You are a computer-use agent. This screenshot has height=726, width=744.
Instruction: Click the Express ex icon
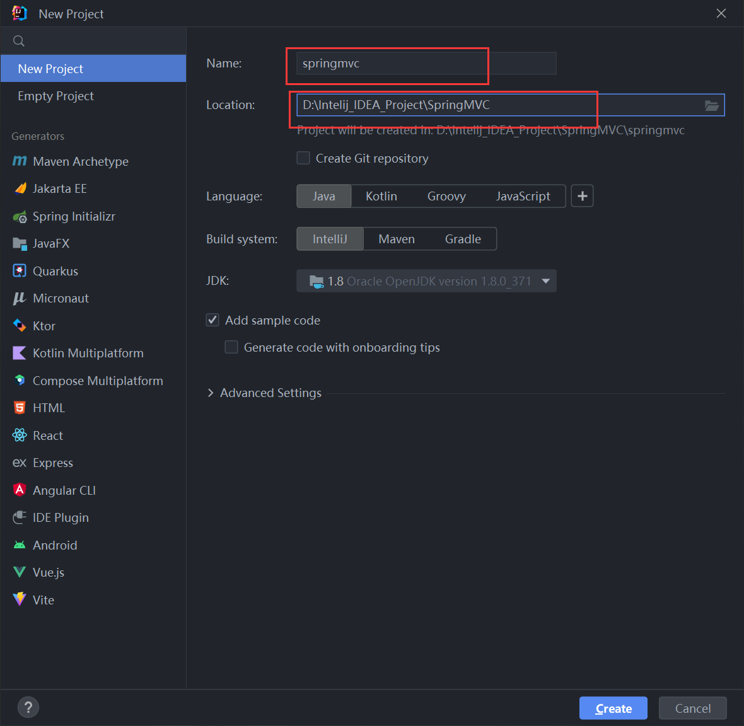pos(20,463)
